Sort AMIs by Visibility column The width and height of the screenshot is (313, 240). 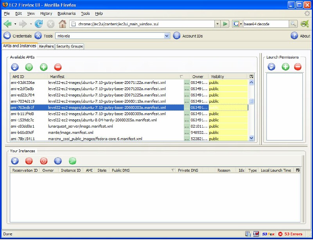(228, 76)
